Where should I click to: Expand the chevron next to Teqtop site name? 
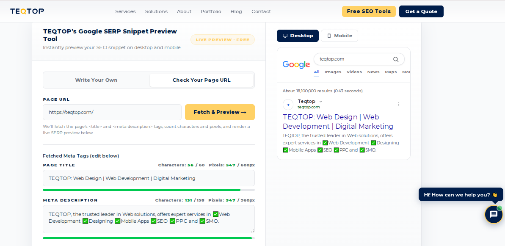[320, 102]
